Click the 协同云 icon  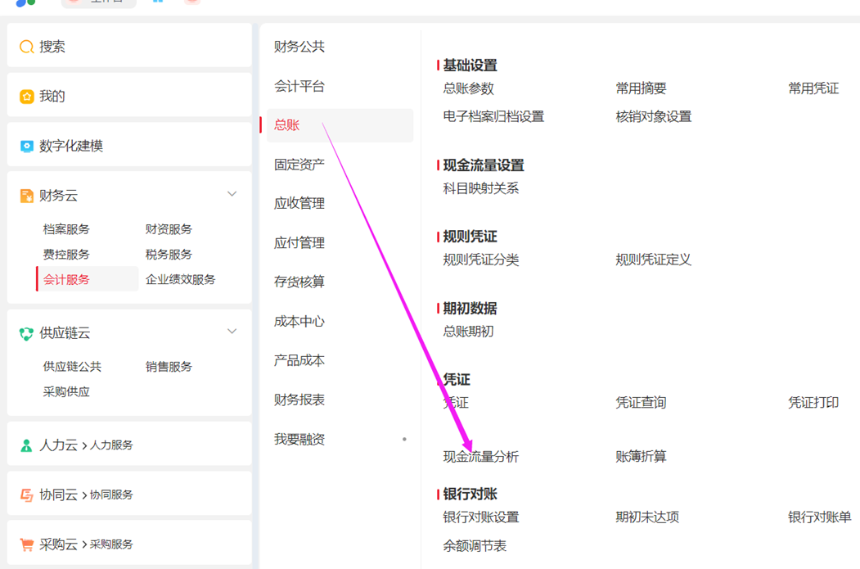tap(26, 495)
